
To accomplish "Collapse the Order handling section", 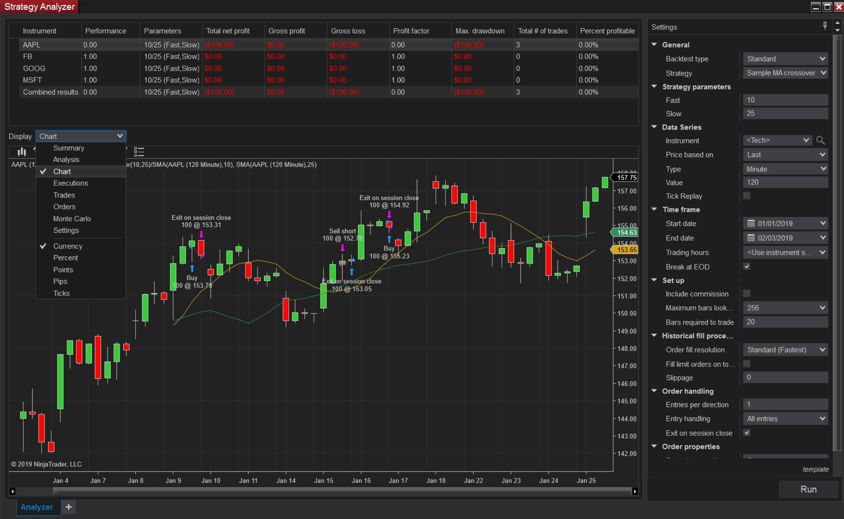I will 654,391.
